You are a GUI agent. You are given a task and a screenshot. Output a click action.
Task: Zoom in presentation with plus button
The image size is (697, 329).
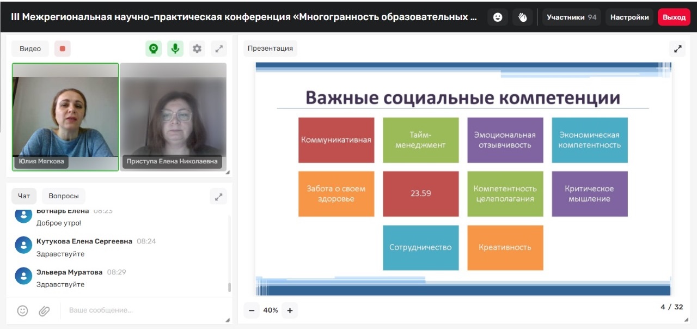(290, 310)
